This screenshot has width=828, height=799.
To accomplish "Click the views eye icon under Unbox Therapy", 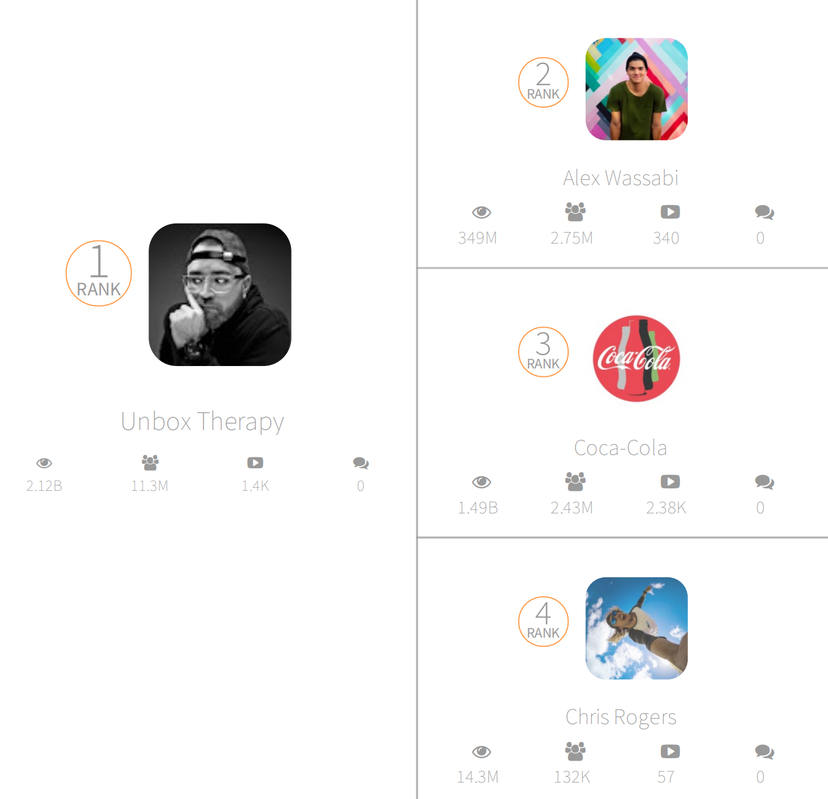I will (44, 463).
